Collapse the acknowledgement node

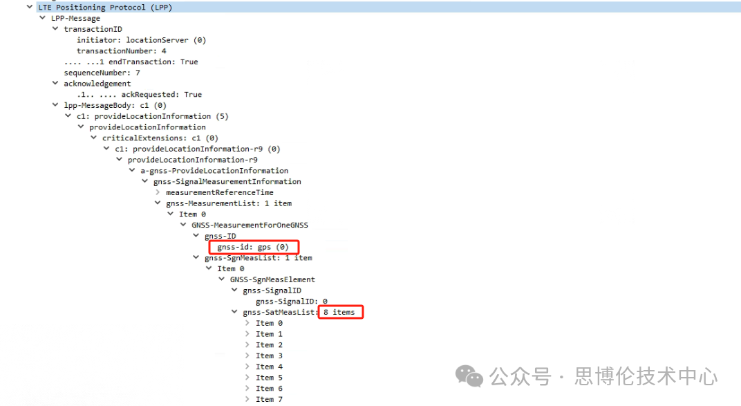pyautogui.click(x=55, y=84)
